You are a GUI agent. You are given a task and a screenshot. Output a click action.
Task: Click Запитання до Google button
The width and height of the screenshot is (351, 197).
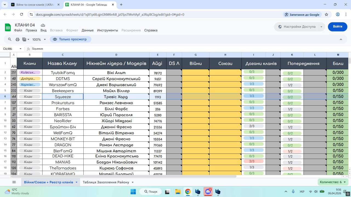click(302, 15)
